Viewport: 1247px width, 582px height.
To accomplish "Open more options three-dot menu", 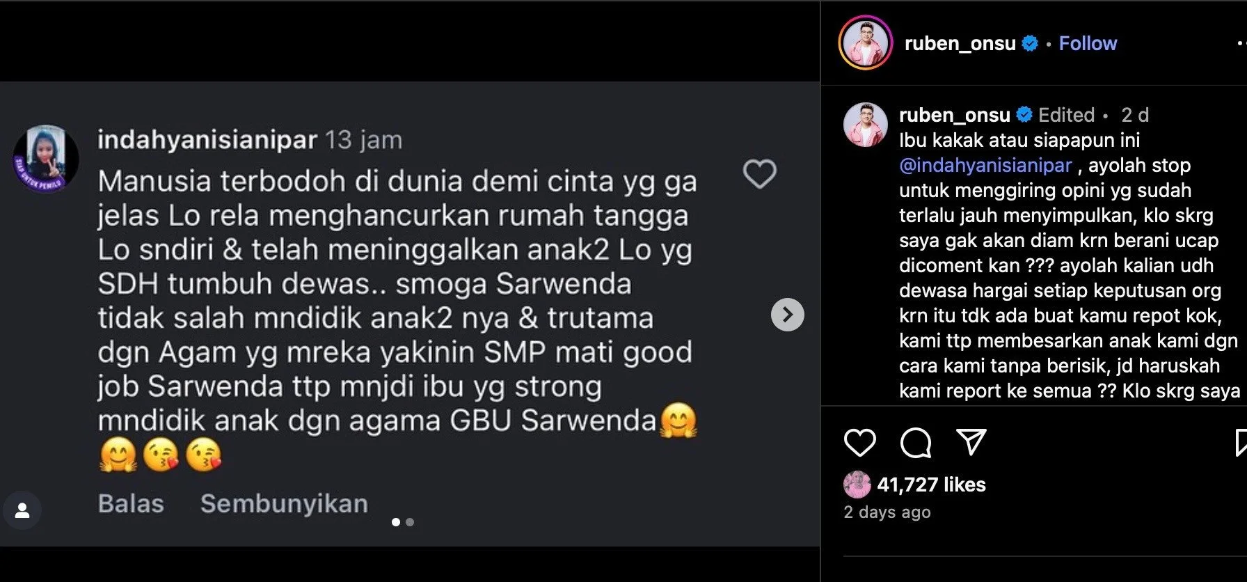I will pos(1241,43).
